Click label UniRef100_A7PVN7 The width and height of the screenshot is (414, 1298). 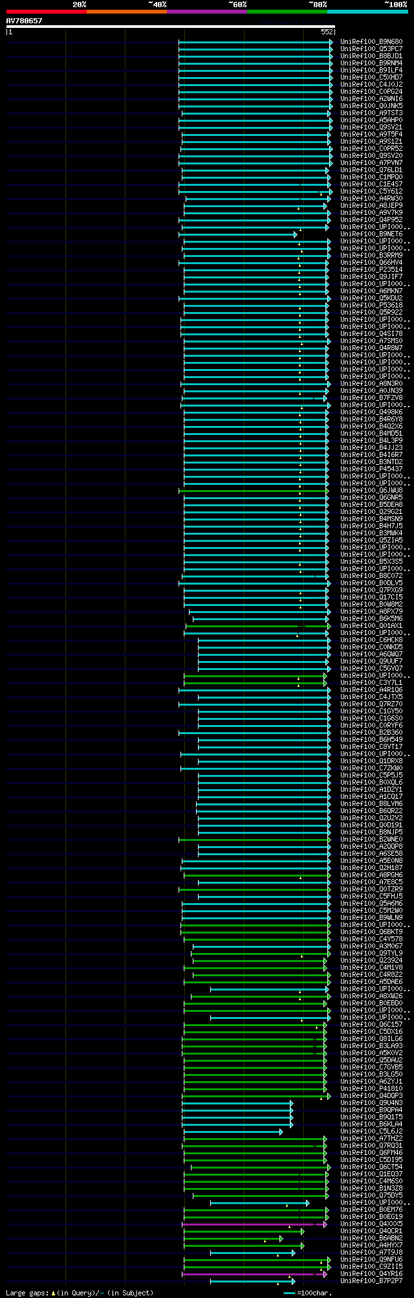(x=371, y=162)
